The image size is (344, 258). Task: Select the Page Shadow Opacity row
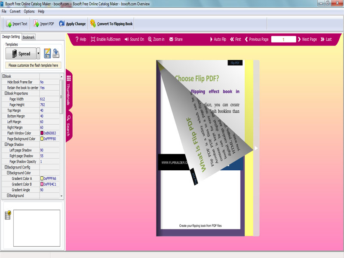pos(31,162)
